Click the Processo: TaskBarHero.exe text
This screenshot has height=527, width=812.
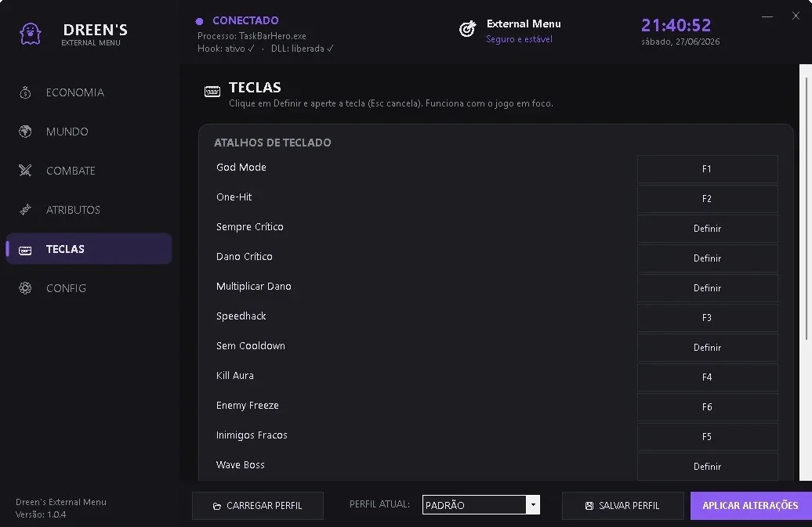pyautogui.click(x=252, y=36)
